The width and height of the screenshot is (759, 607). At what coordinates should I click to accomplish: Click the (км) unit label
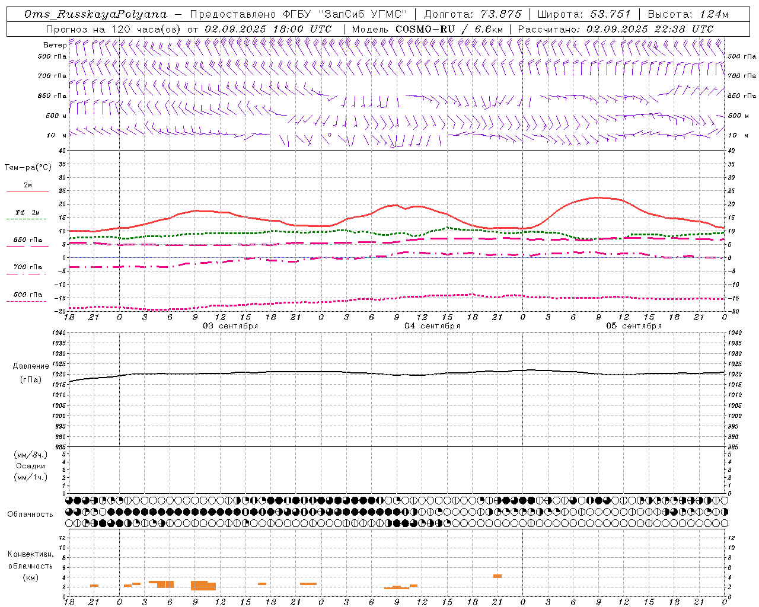coord(30,577)
